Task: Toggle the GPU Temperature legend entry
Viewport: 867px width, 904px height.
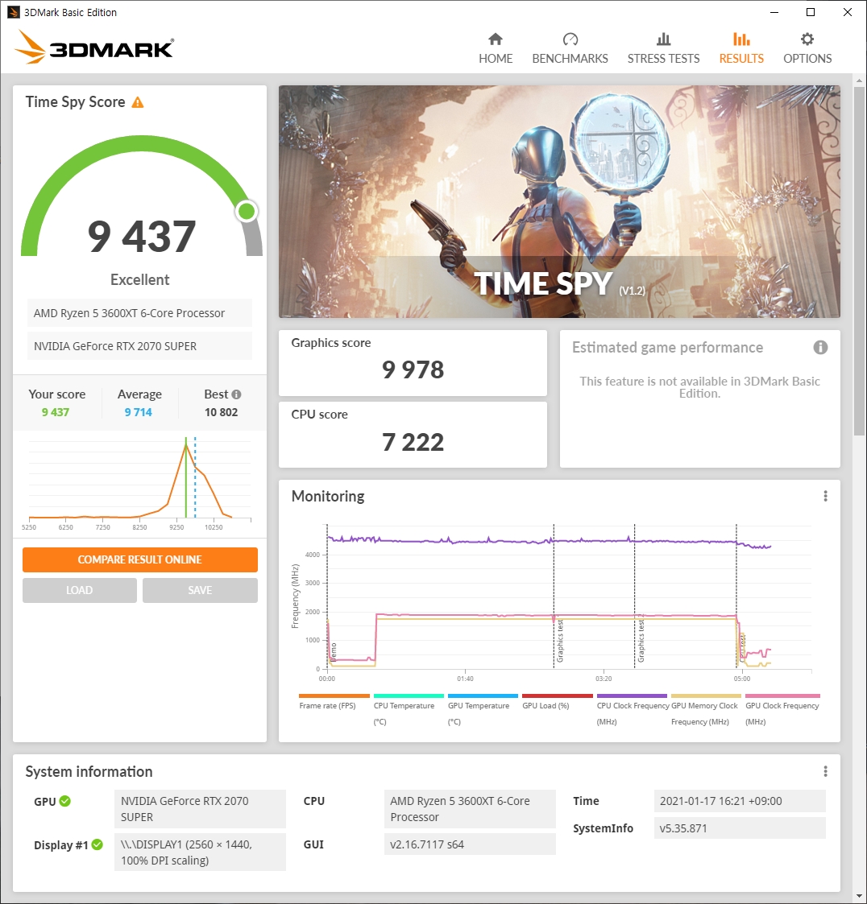Action: [x=483, y=710]
